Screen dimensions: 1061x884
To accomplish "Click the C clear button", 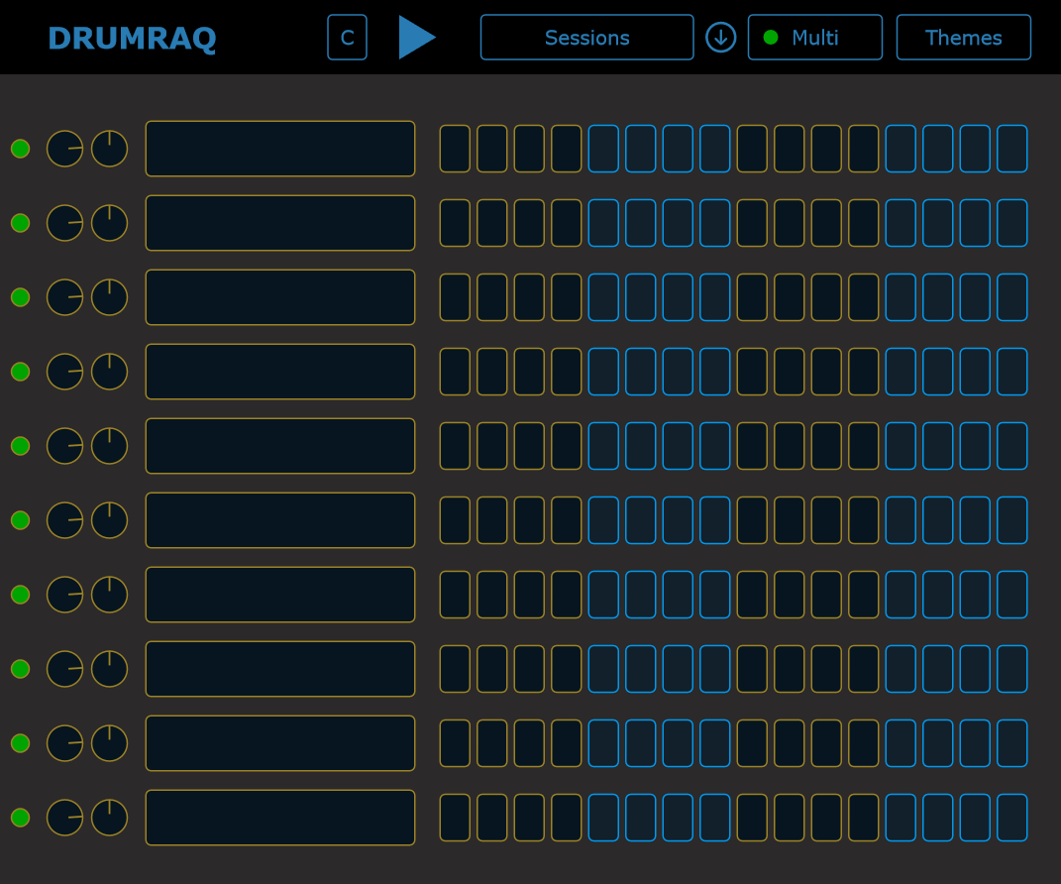I will click(347, 38).
